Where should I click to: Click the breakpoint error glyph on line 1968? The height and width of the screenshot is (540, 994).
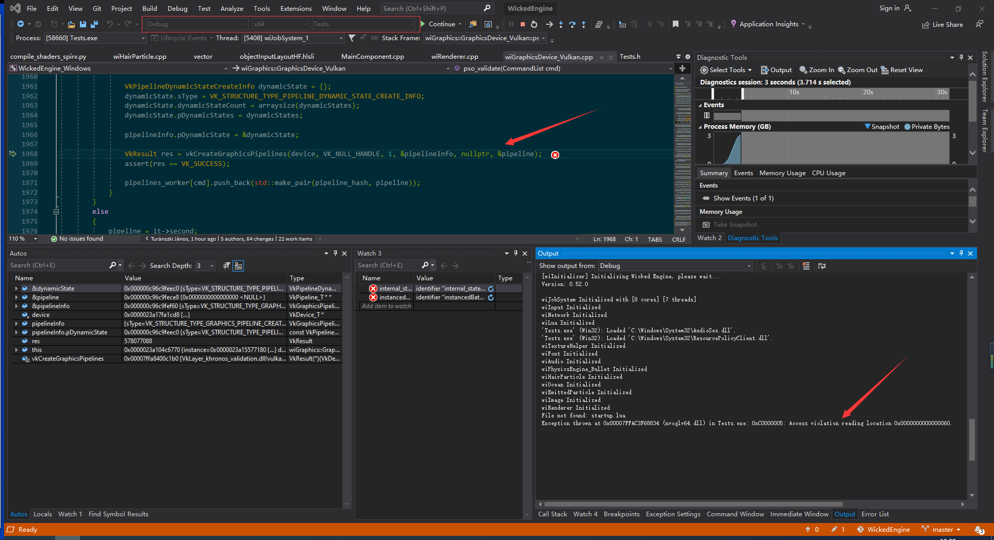[555, 155]
